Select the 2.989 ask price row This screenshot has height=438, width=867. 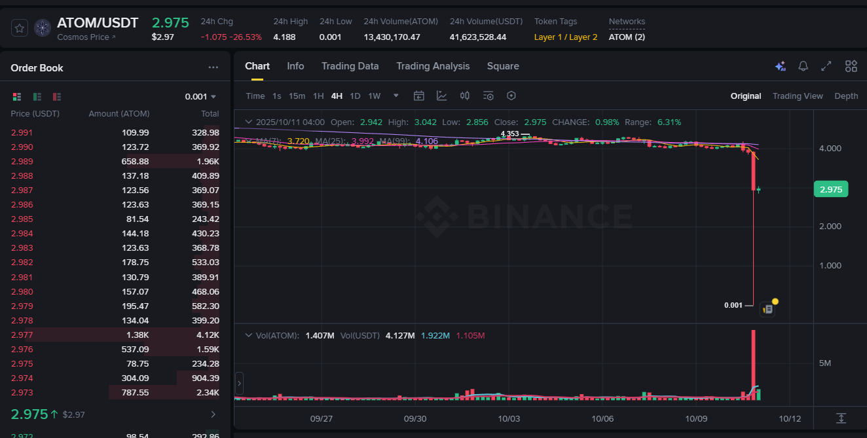(115, 161)
